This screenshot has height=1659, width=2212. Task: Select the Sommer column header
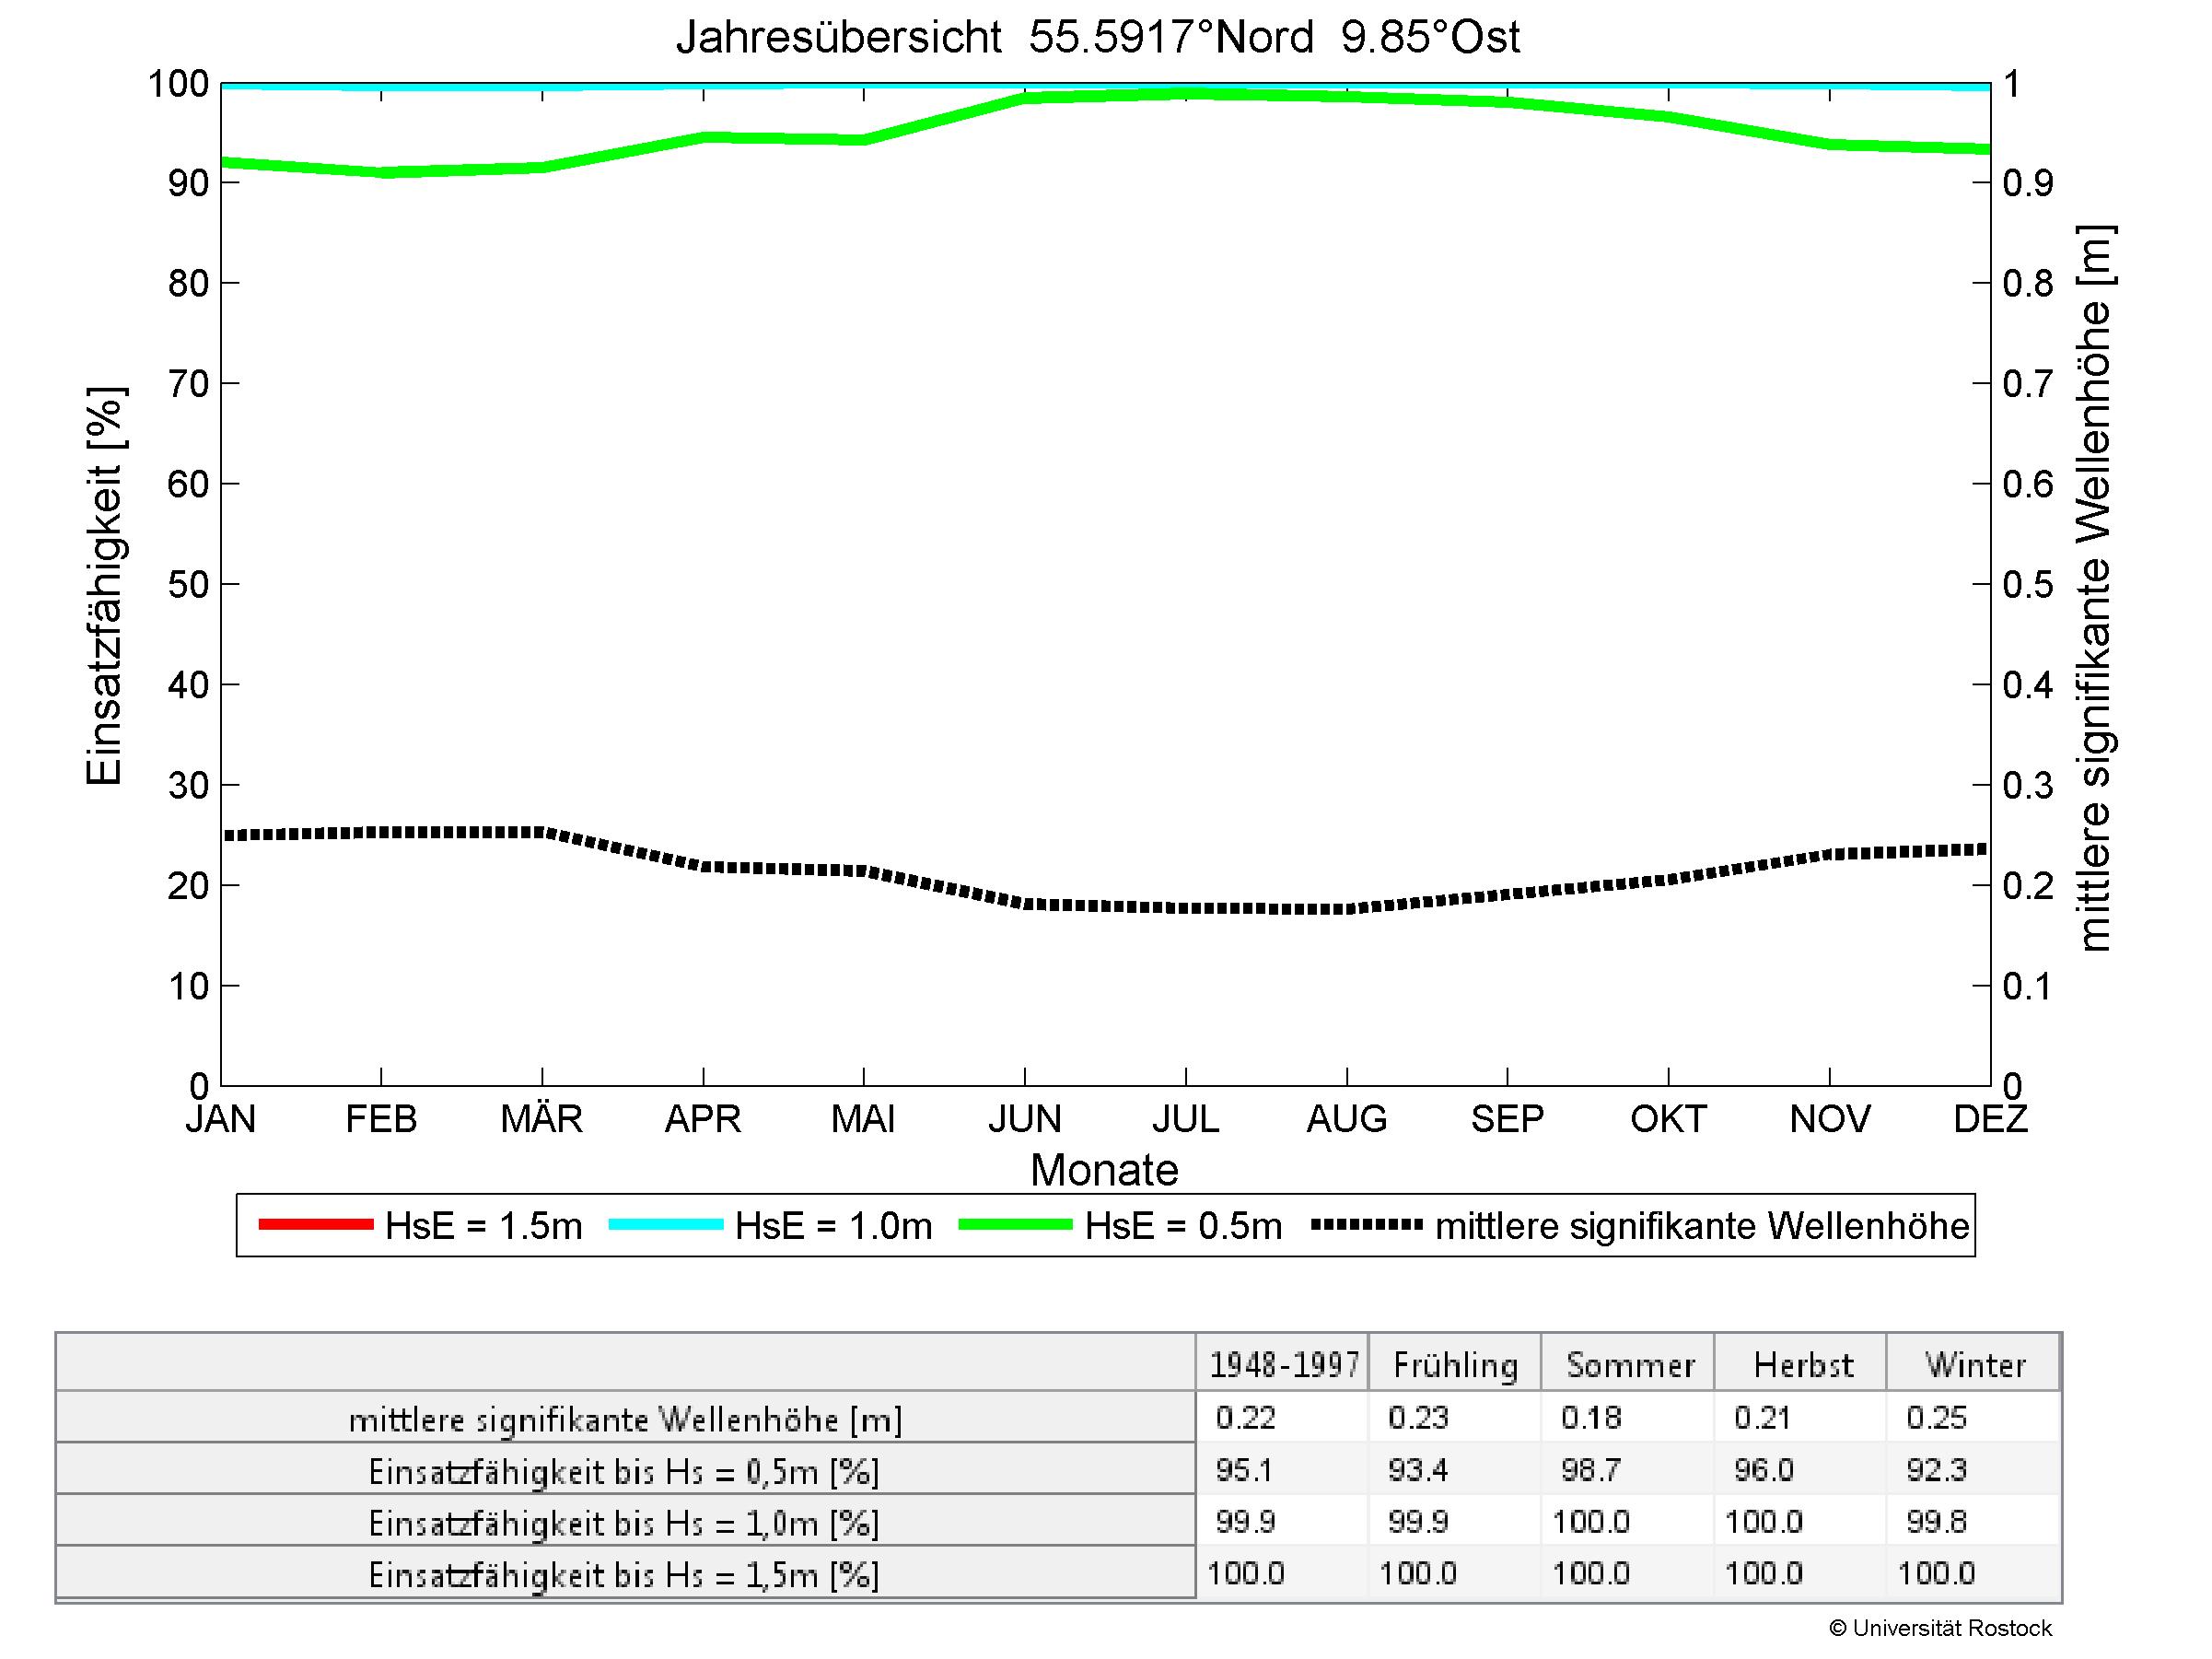[1629, 1365]
